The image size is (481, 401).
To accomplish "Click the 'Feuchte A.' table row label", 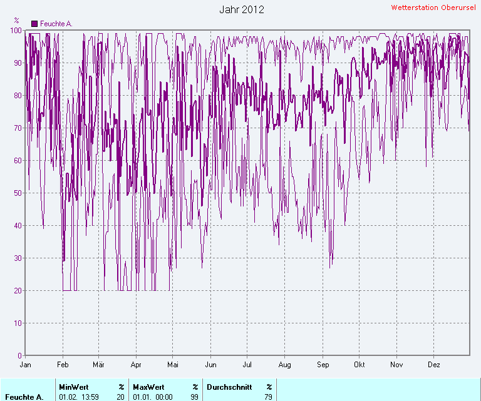I will click(x=24, y=397).
